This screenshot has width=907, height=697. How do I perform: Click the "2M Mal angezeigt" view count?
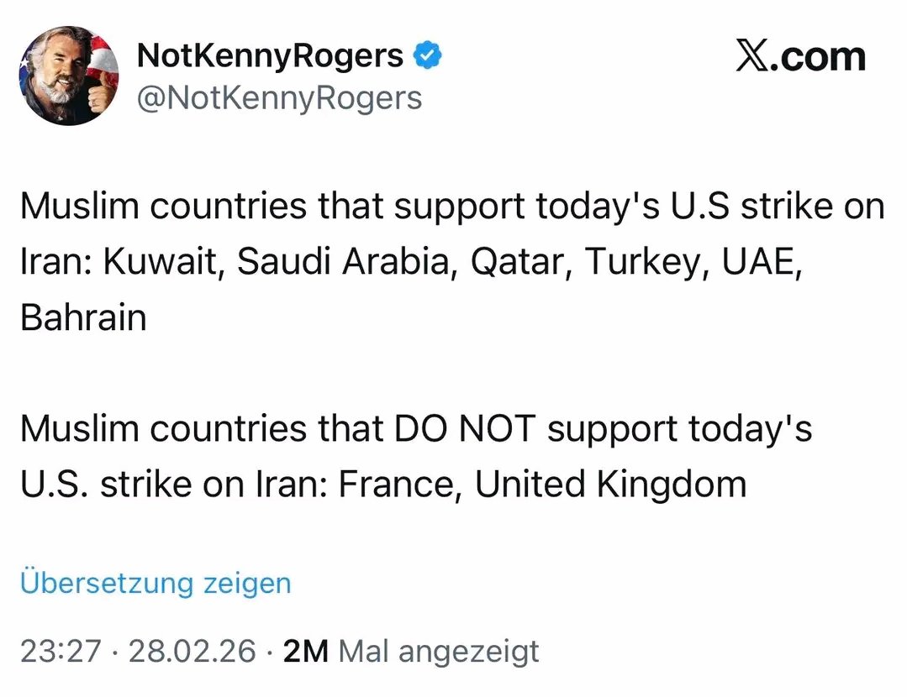411,652
